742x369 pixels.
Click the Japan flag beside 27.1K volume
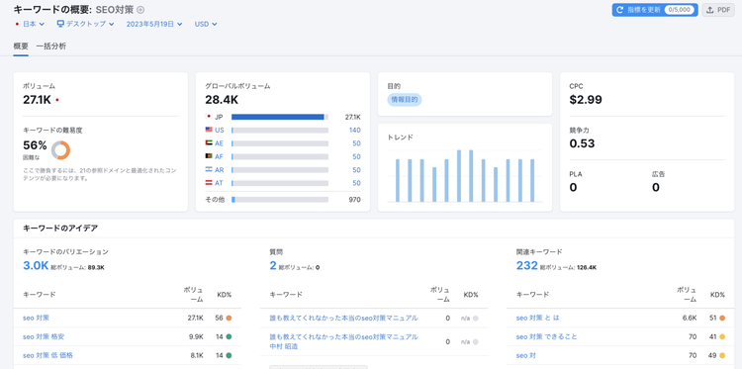pos(57,100)
